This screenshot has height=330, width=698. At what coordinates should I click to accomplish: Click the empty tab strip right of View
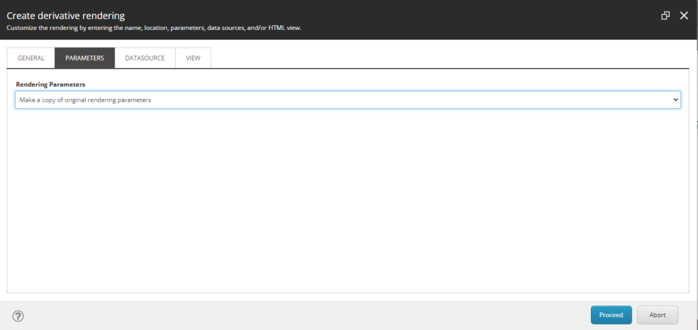[443, 58]
